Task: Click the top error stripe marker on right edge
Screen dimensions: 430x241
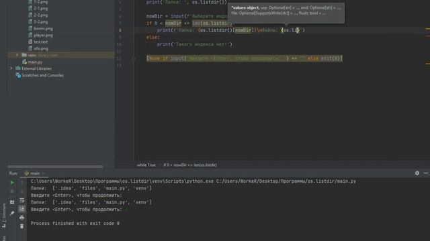Action: (x=428, y=29)
